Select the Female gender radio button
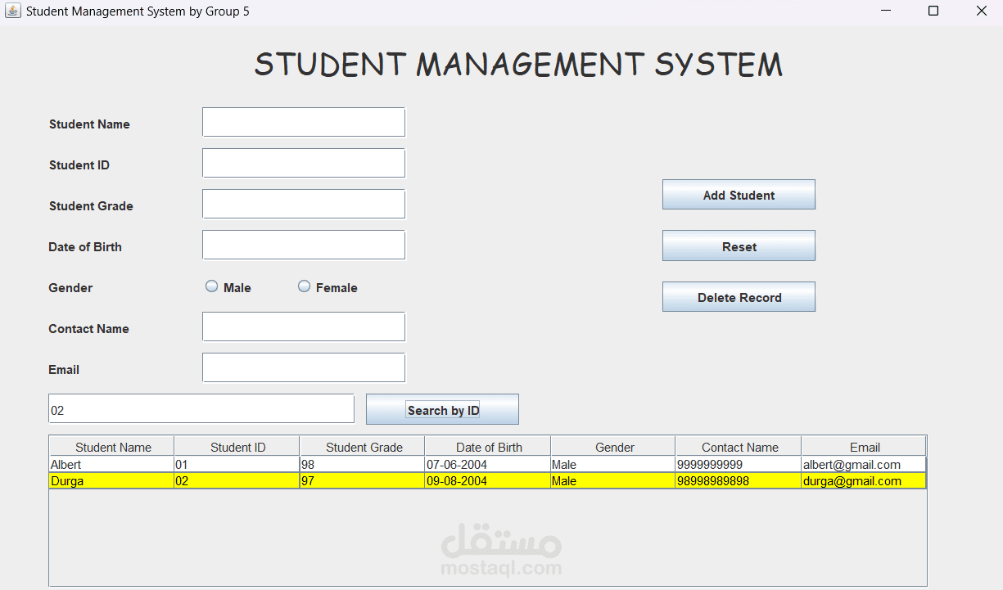 coord(304,286)
